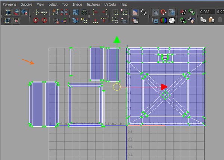Select the Move UV Shell tool
This screenshot has height=160, width=224.
coord(16,12)
